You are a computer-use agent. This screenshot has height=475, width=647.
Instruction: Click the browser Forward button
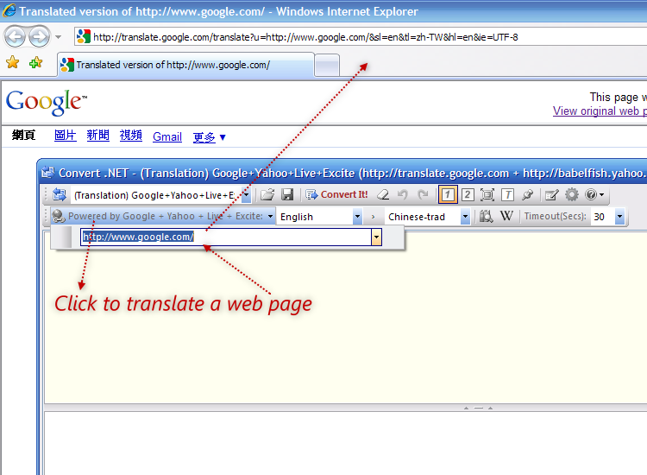point(39,37)
